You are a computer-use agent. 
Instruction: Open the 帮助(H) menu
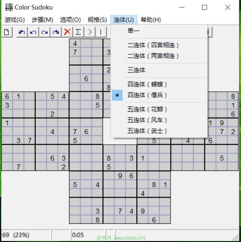[x=151, y=20]
